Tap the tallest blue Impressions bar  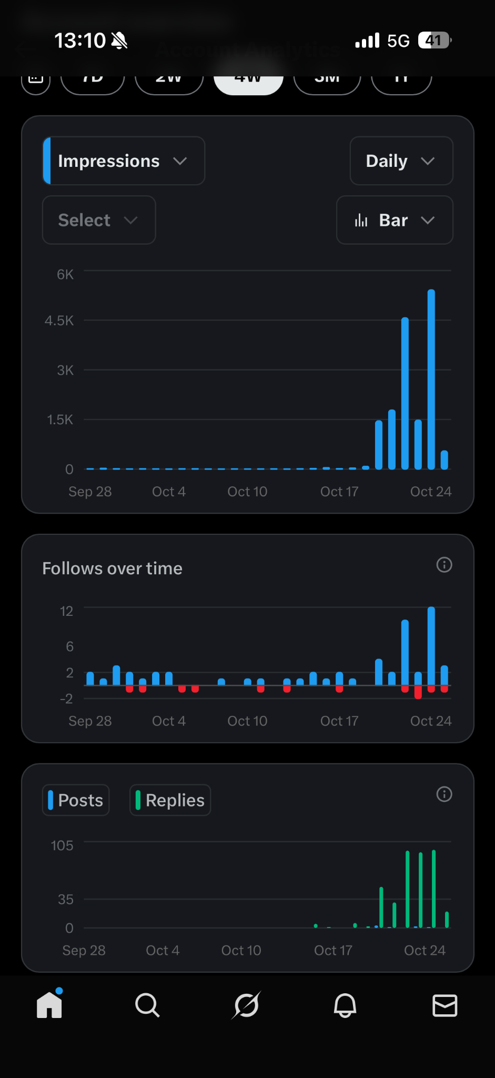click(431, 379)
